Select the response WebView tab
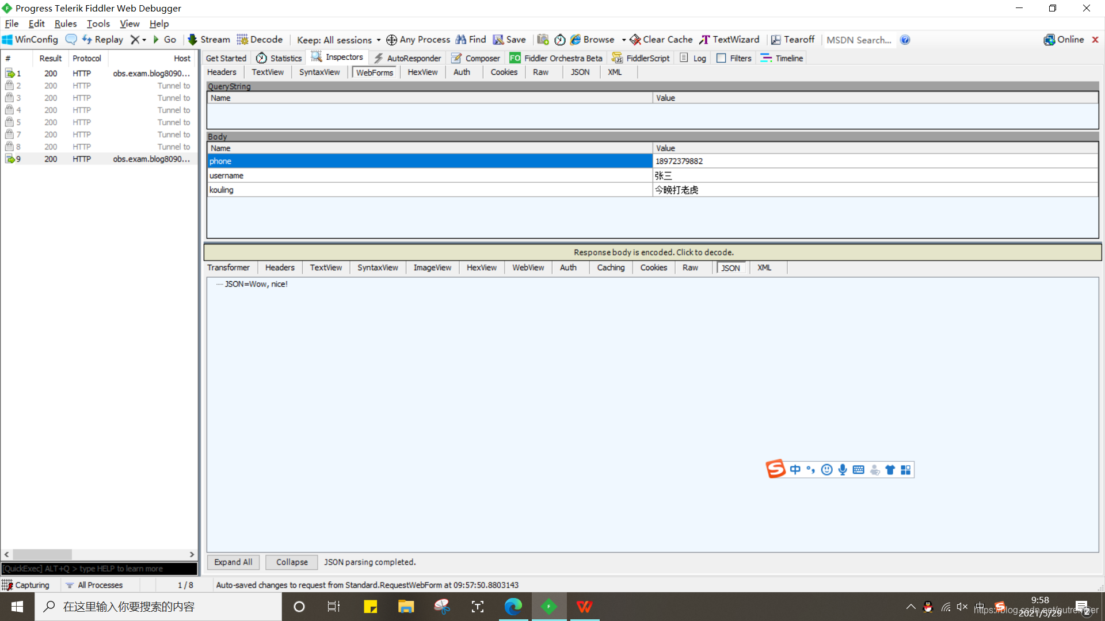 (x=528, y=267)
